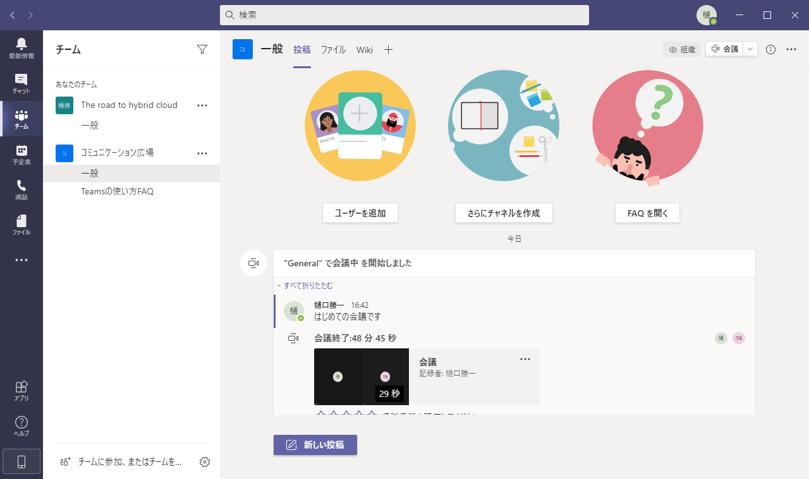This screenshot has width=809, height=479.
Task: Open the Apps (アプリ) store icon
Action: point(21,391)
